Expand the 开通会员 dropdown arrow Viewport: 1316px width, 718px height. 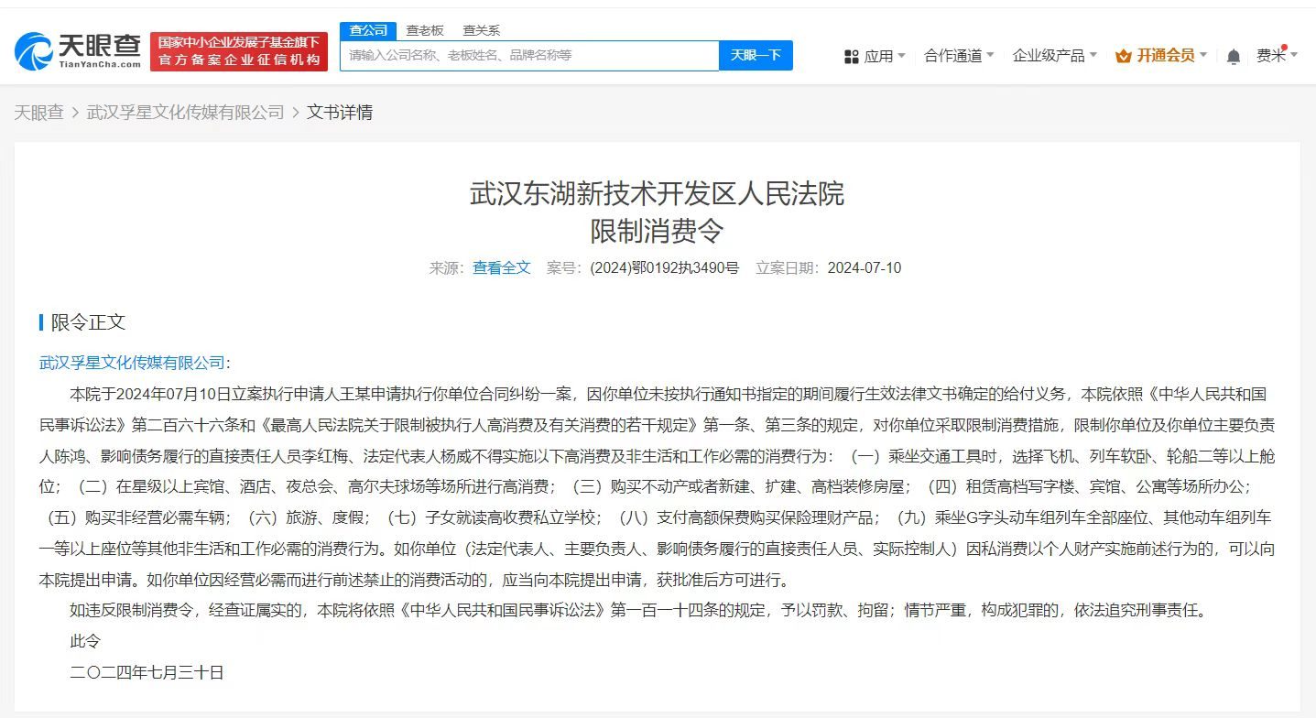[1203, 56]
